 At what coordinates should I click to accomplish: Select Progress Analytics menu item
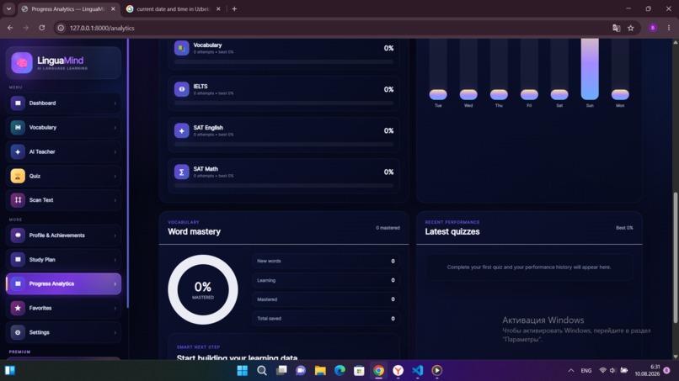pos(64,283)
